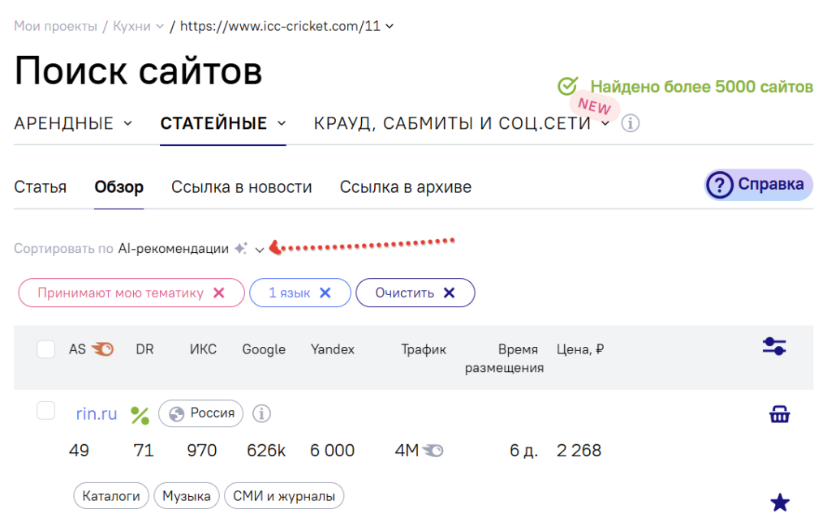Open the rin.ru site link
This screenshot has height=522, width=831.
(97, 414)
